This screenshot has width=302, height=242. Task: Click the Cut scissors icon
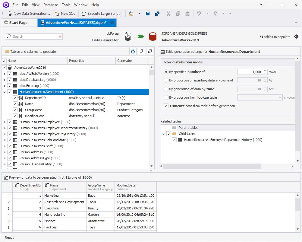tap(168, 14)
